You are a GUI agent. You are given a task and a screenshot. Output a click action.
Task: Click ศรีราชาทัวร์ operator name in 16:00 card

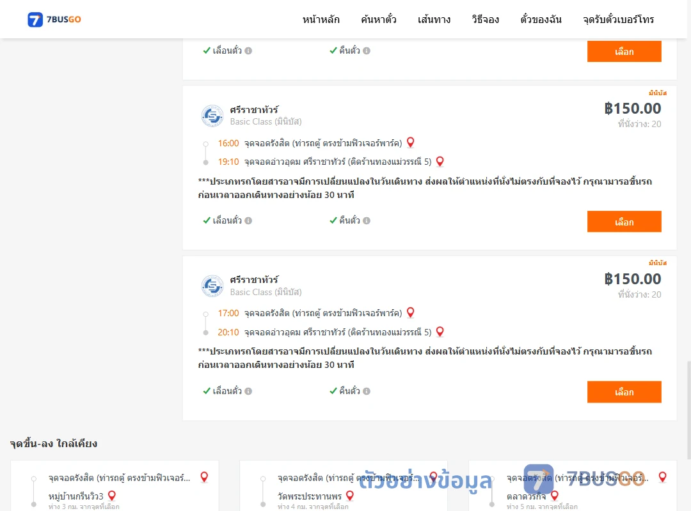(x=254, y=110)
